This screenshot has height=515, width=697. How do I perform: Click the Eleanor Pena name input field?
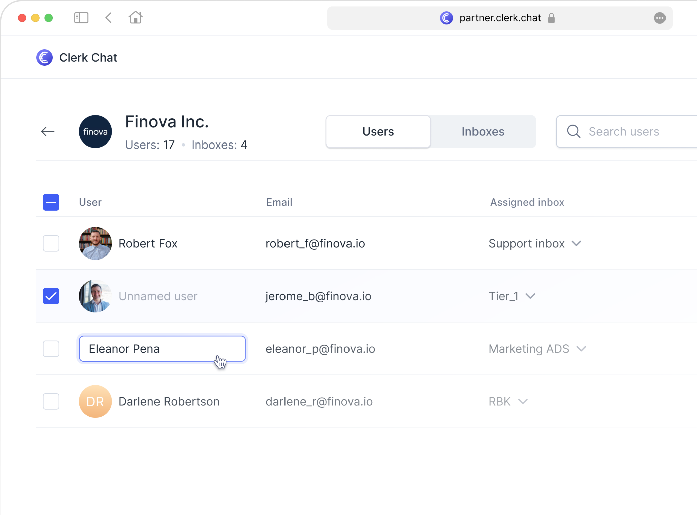(162, 349)
